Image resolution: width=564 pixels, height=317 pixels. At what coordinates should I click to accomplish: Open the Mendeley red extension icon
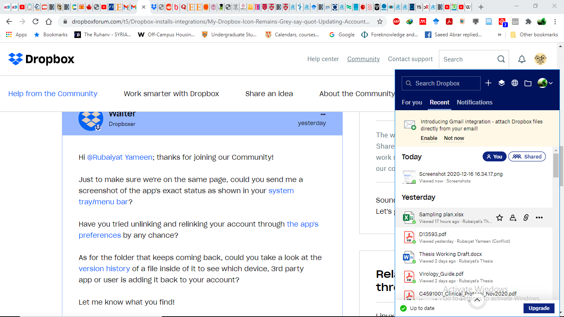pyautogui.click(x=422, y=21)
